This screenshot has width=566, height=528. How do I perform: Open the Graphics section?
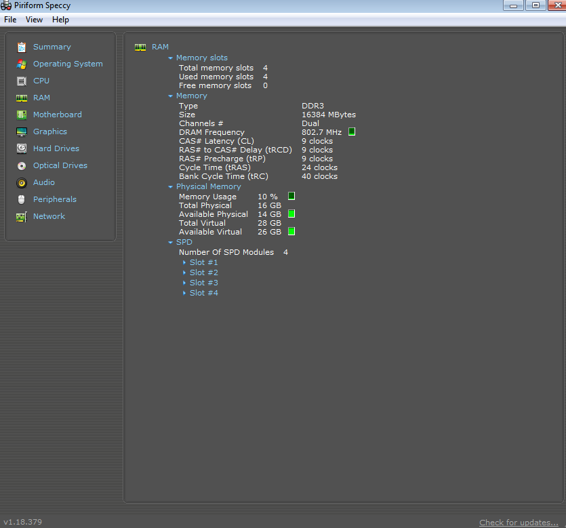tap(50, 131)
